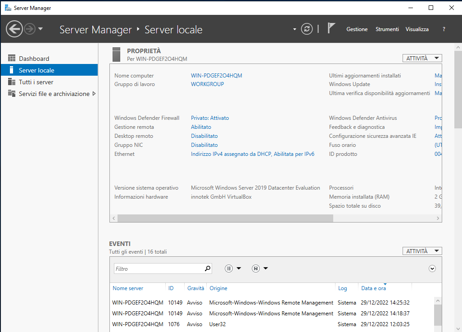Viewport: 462px width, 332px height.
Task: Click the Ethernet IPv4 DHCP link
Action: (253, 154)
